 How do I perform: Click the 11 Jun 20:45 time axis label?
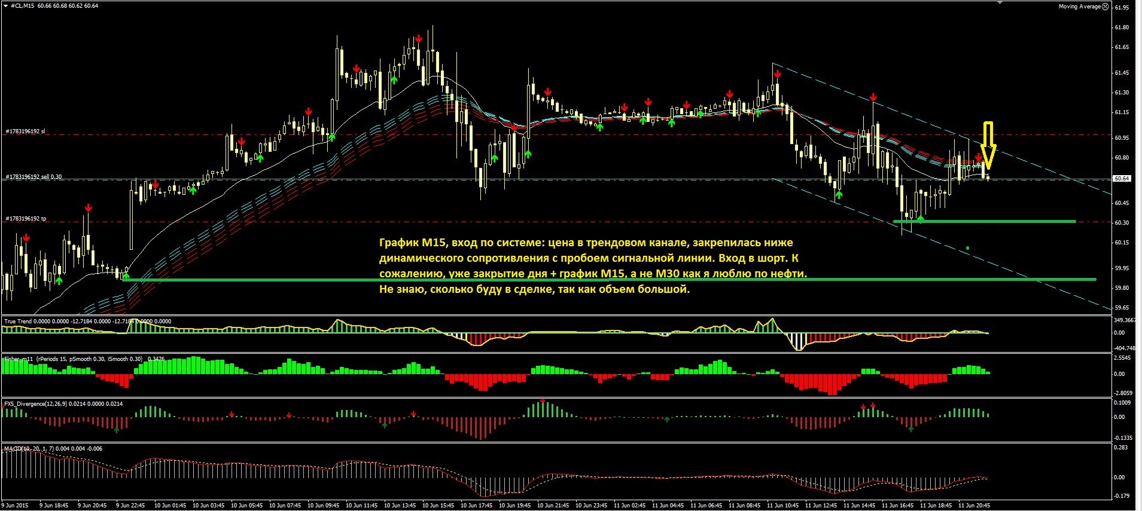[x=974, y=506]
